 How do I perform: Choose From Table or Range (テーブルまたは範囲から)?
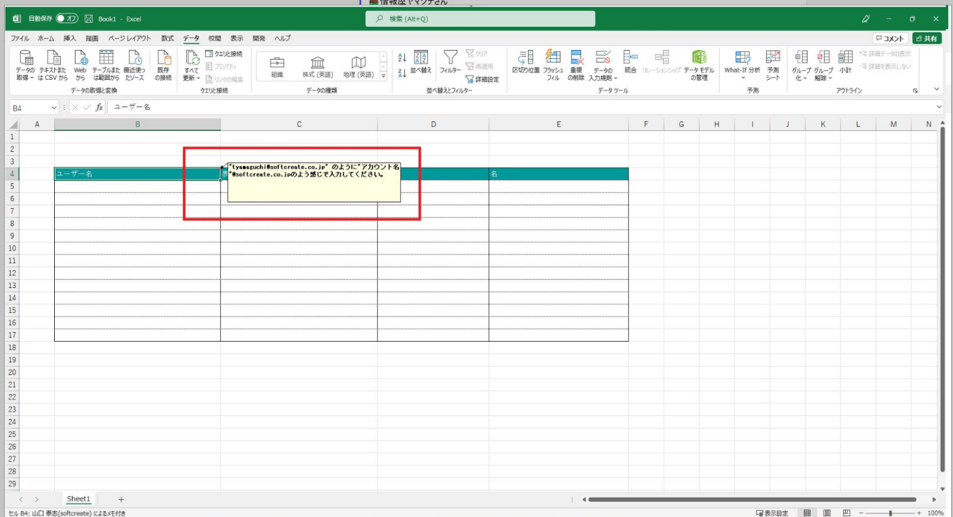[x=106, y=65]
